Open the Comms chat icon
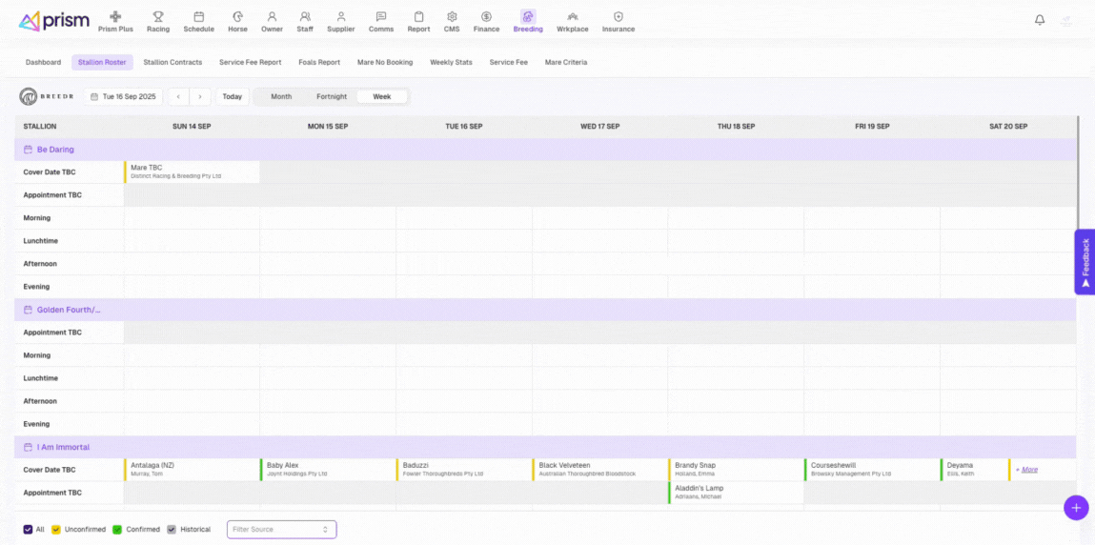This screenshot has width=1095, height=545. pyautogui.click(x=381, y=17)
